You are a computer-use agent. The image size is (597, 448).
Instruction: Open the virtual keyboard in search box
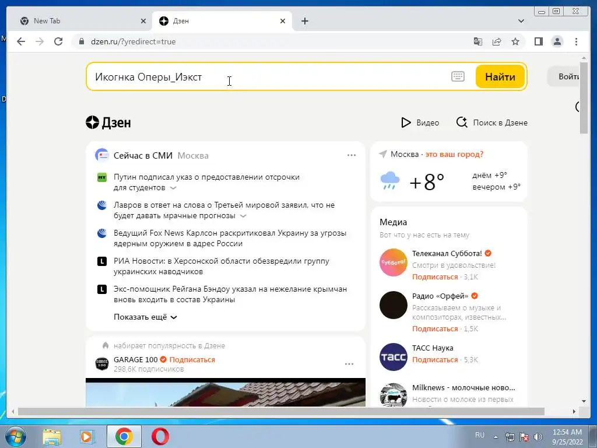pyautogui.click(x=458, y=76)
